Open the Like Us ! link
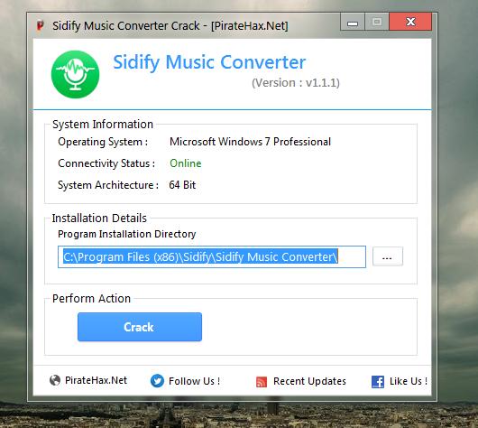Image resolution: width=478 pixels, height=428 pixels. (x=409, y=381)
